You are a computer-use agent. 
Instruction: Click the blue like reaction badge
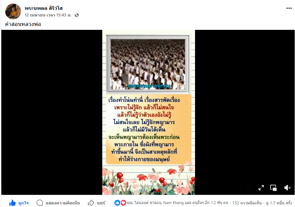pyautogui.click(x=117, y=203)
